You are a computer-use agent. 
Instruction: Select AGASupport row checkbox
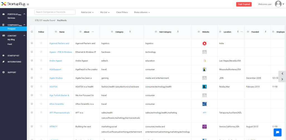[32, 69]
